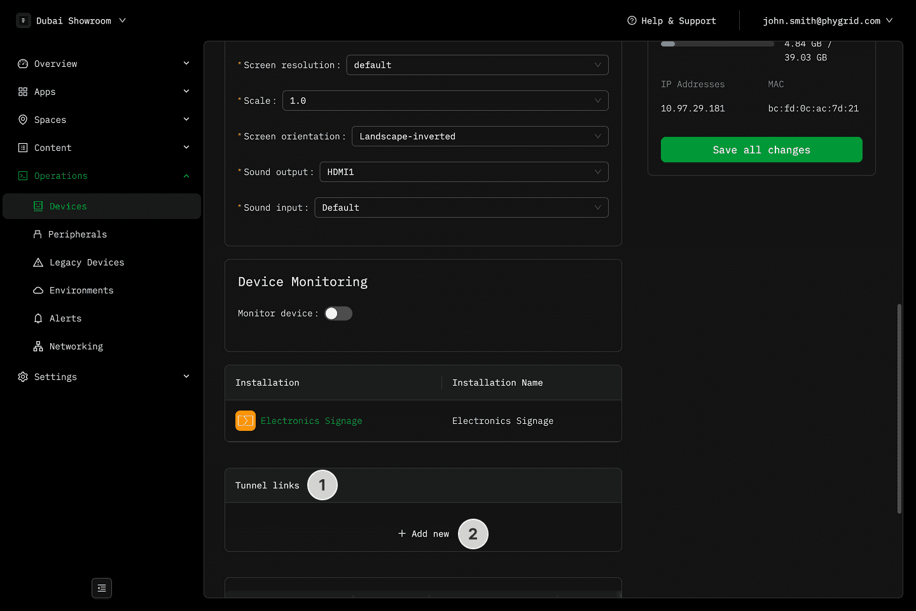Click the Installation Name column header
The height and width of the screenshot is (611, 916).
532,383
